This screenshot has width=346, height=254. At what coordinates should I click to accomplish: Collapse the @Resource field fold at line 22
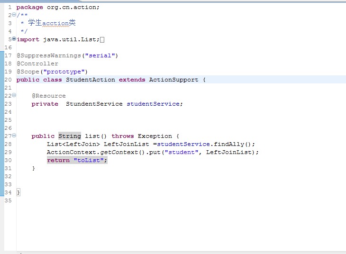coord(14,95)
